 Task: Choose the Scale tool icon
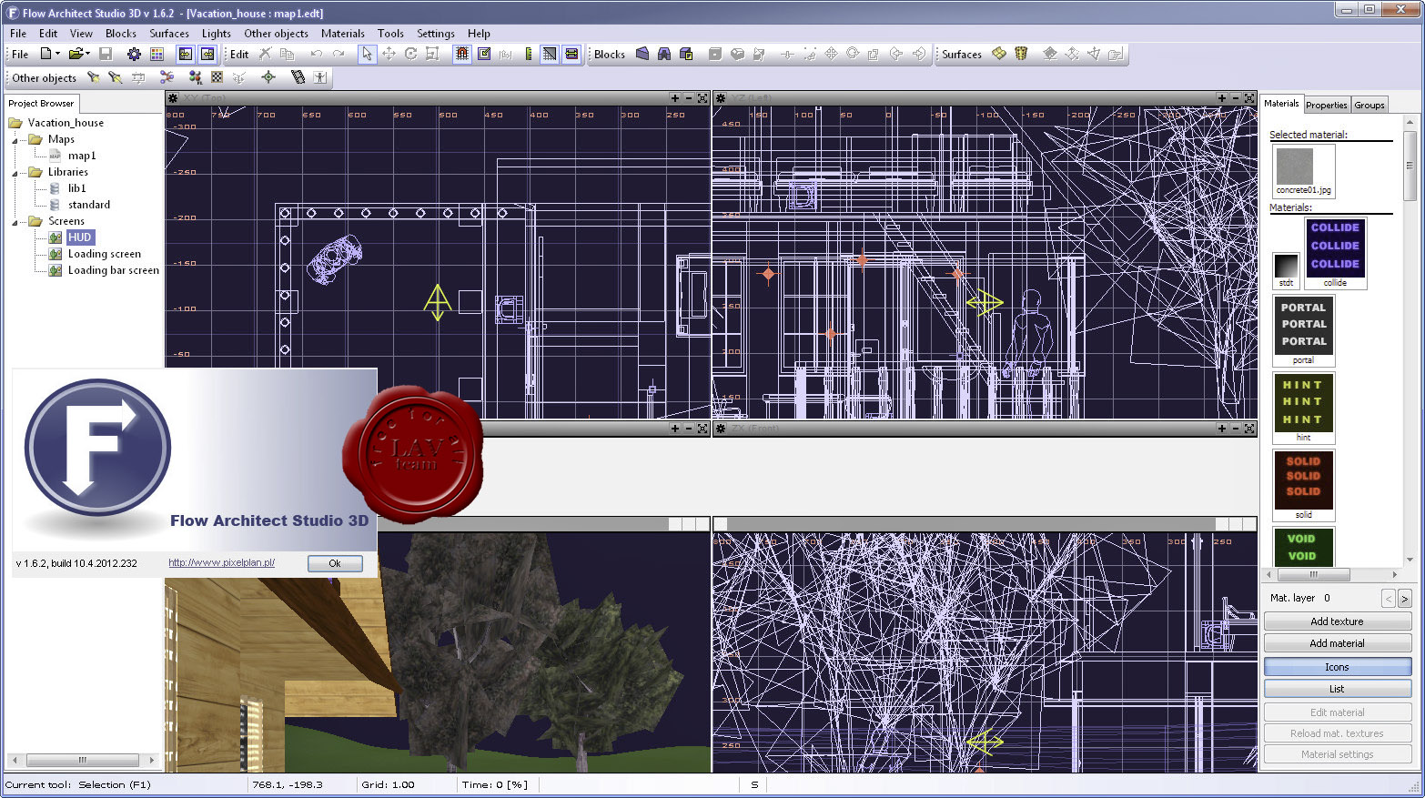[x=432, y=54]
